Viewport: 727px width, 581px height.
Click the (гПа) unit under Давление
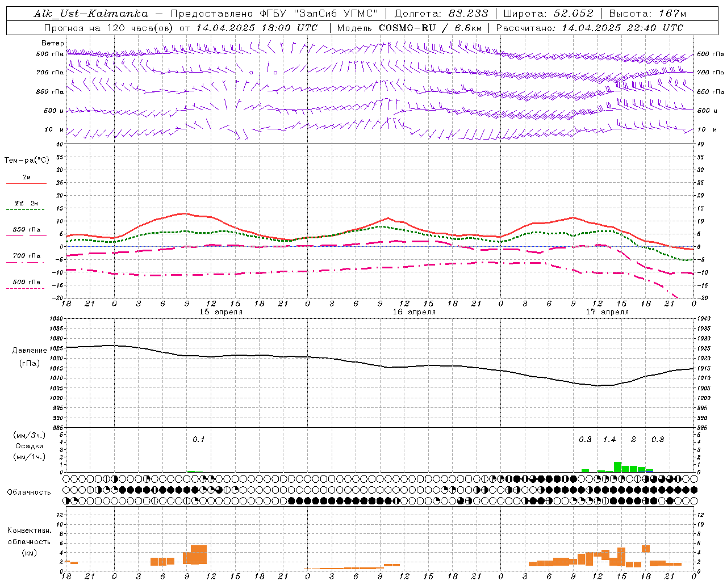point(29,364)
